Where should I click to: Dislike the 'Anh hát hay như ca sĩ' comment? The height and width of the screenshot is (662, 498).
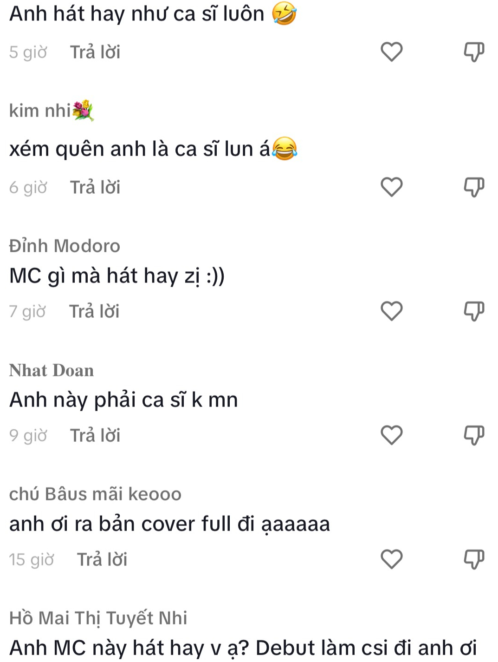[x=474, y=52]
